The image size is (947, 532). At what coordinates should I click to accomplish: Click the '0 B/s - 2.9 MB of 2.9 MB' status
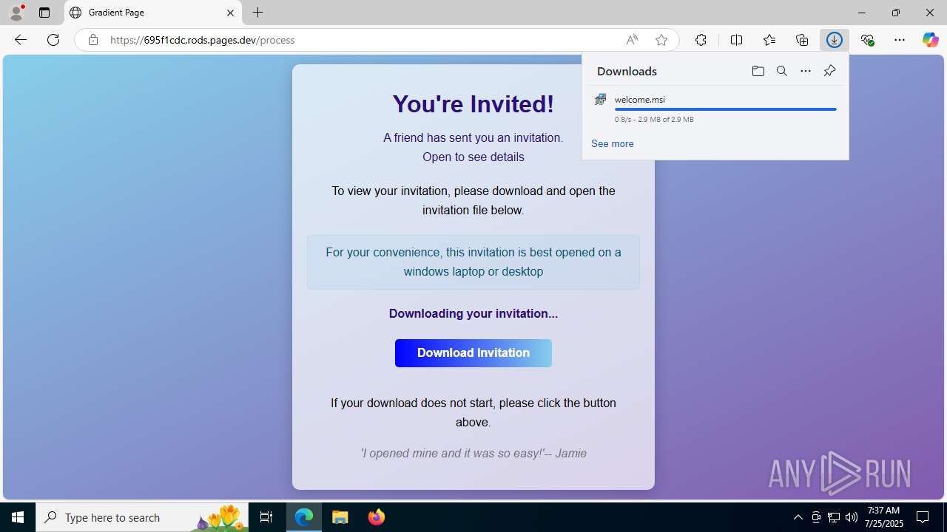tap(654, 119)
